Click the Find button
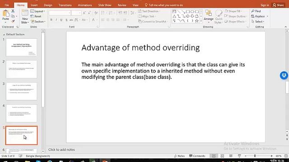Viewport: 289px width, 162px height. (x=256, y=11)
